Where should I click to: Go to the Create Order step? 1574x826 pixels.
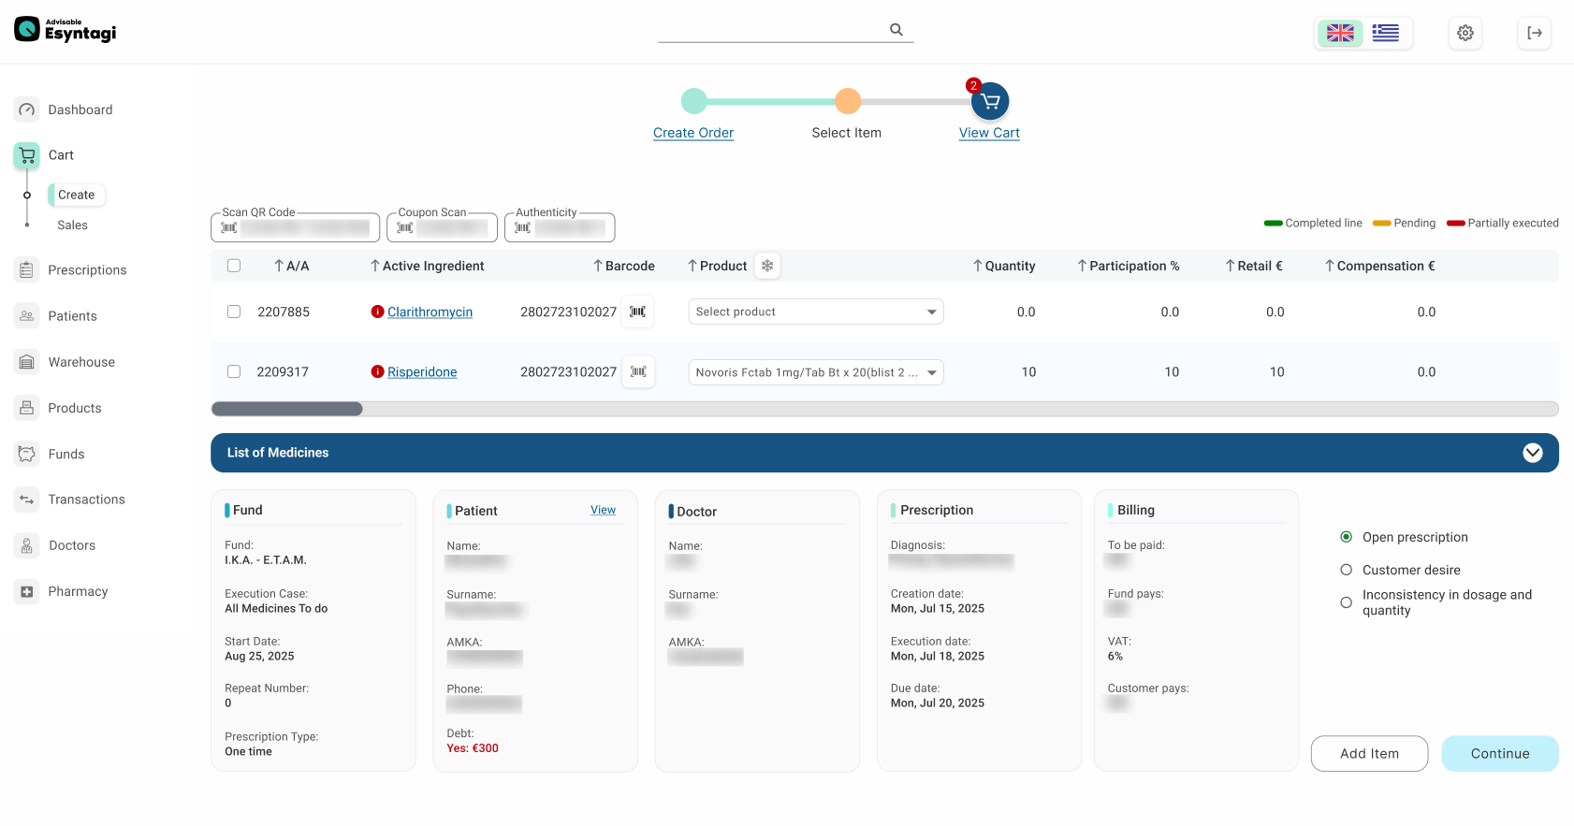(x=693, y=133)
